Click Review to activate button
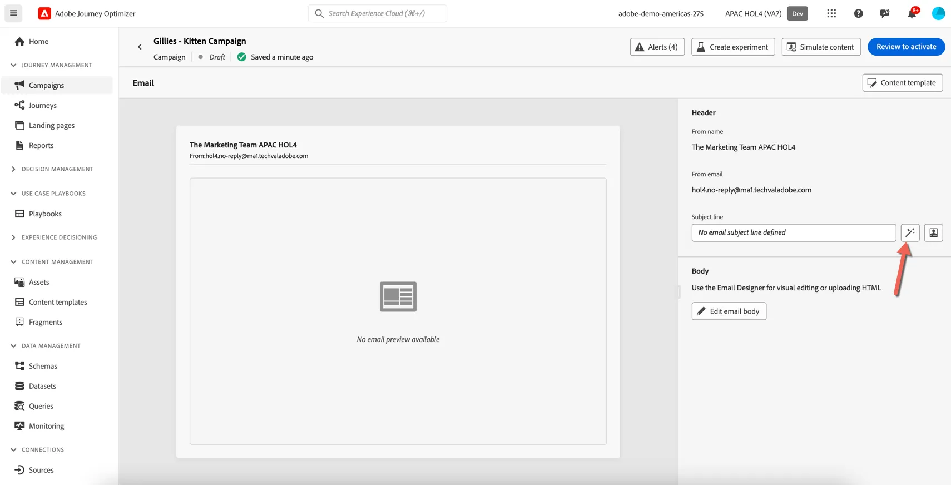 click(906, 47)
